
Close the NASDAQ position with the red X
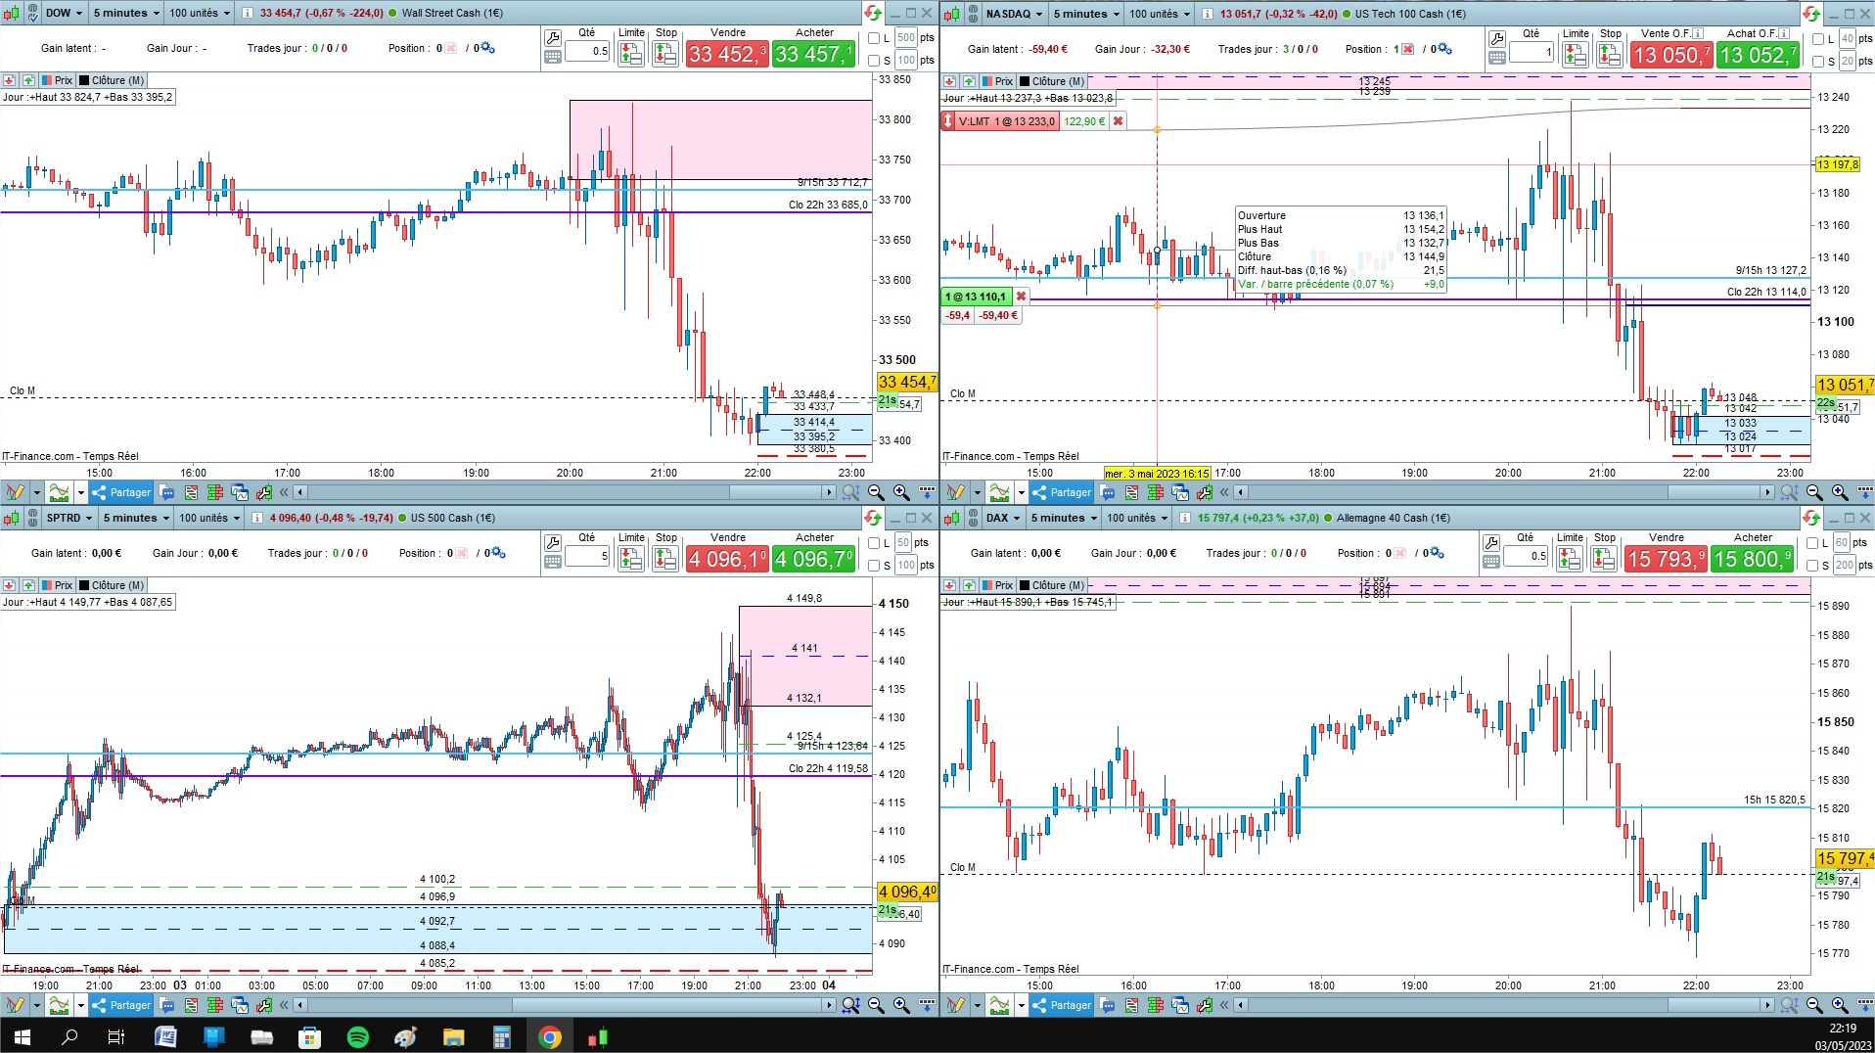tap(1022, 297)
